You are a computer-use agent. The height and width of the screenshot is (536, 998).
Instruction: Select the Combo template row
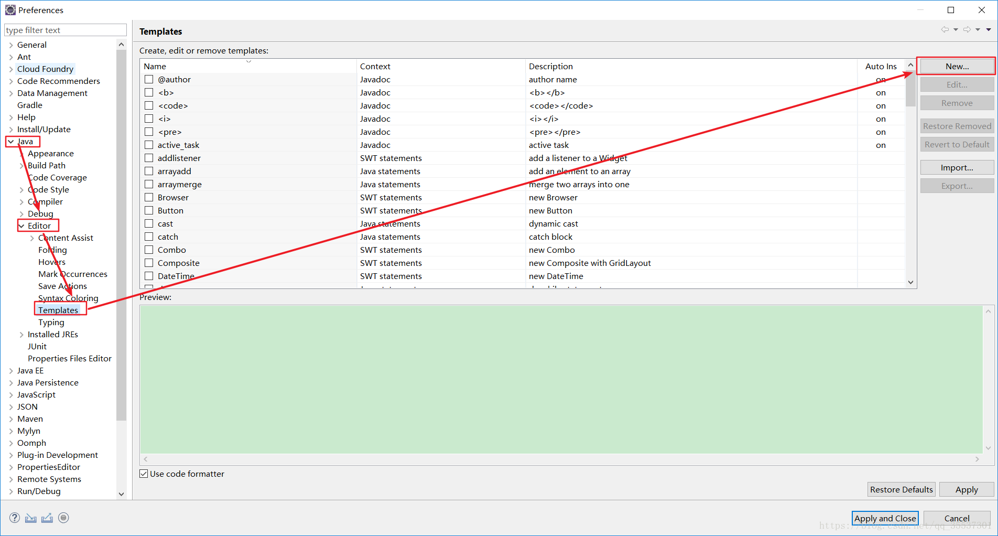click(x=523, y=250)
